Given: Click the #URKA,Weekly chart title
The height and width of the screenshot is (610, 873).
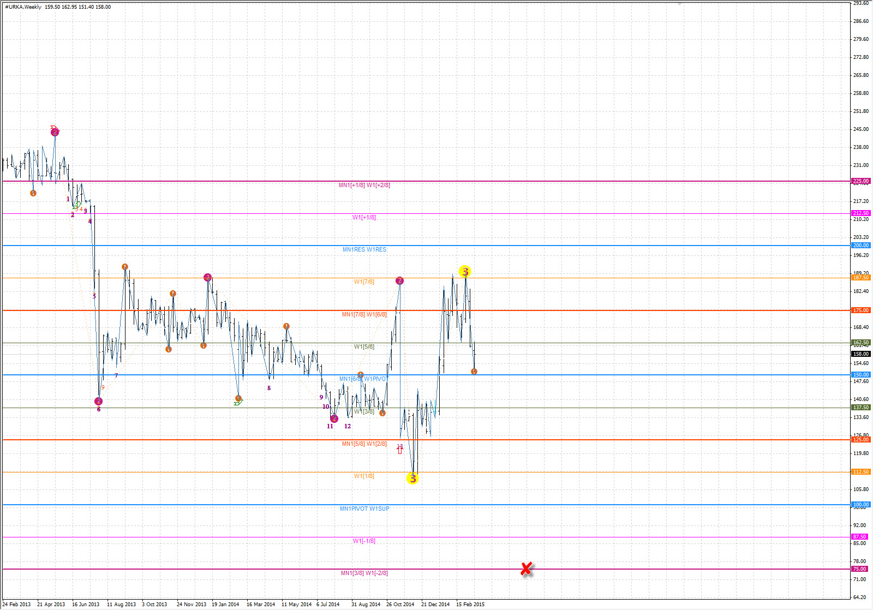Looking at the screenshot, I should [x=23, y=7].
